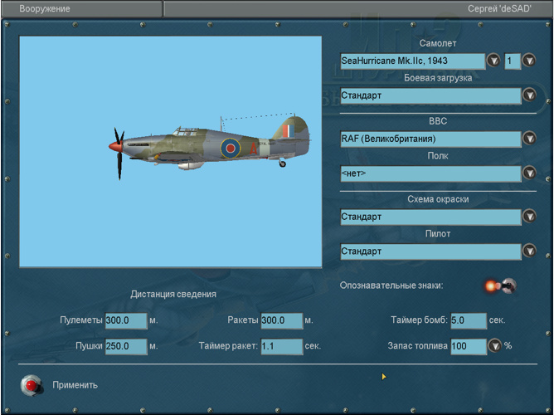Click the ВВС air force dropdown arrow
Viewport: 554px width, 415px height.
(x=528, y=139)
